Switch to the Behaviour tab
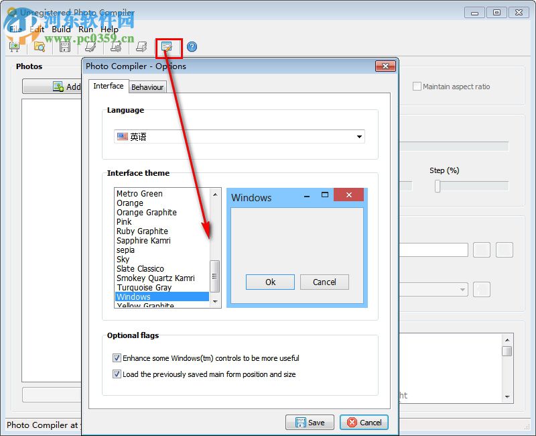 pyautogui.click(x=147, y=87)
